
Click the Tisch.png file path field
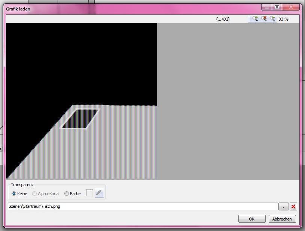(x=143, y=206)
